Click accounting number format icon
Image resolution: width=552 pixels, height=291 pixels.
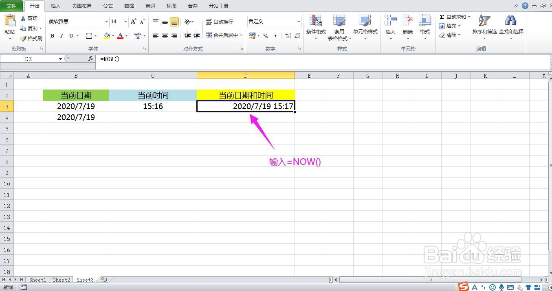coord(252,36)
